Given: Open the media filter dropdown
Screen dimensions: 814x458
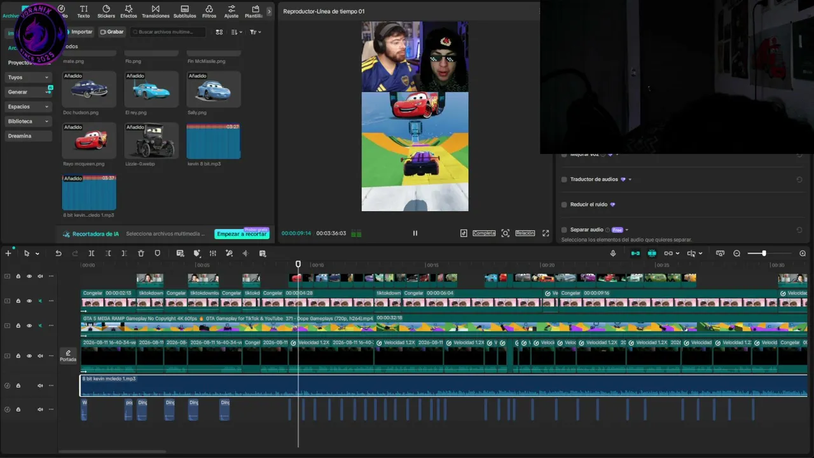Looking at the screenshot, I should click(255, 32).
